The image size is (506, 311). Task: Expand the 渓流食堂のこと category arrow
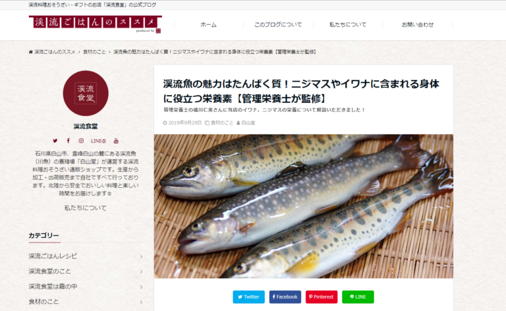pyautogui.click(x=142, y=271)
